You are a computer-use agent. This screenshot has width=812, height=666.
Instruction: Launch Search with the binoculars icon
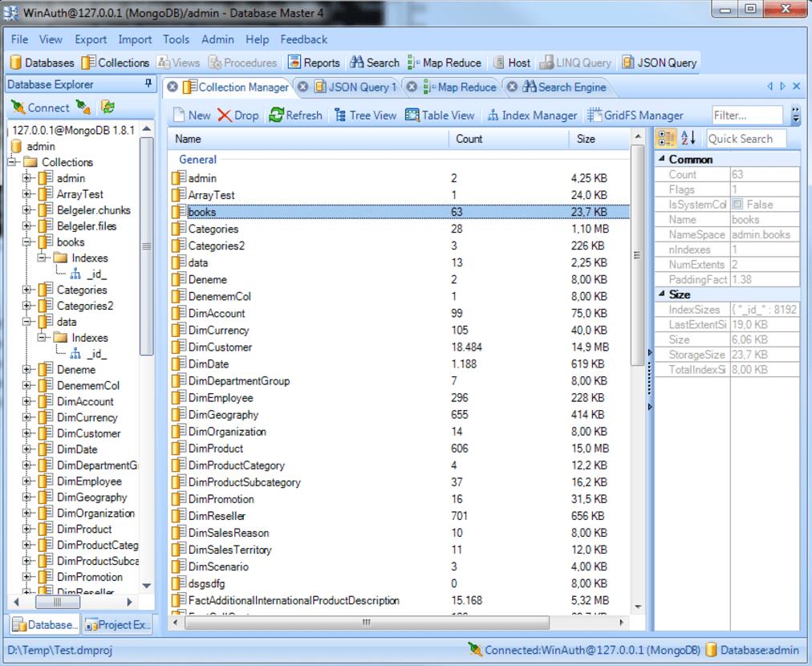(375, 63)
